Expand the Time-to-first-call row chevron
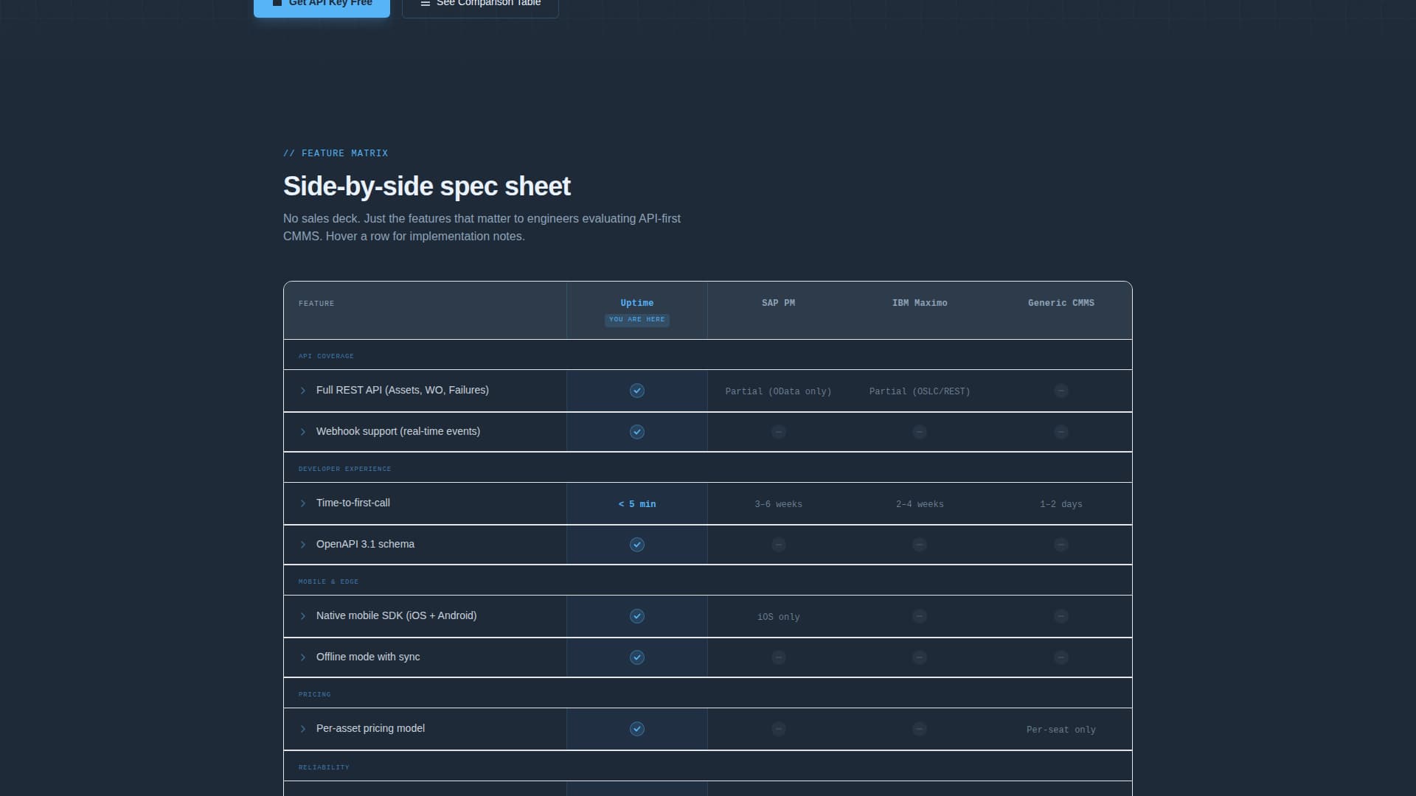Image resolution: width=1416 pixels, height=796 pixels. point(302,503)
